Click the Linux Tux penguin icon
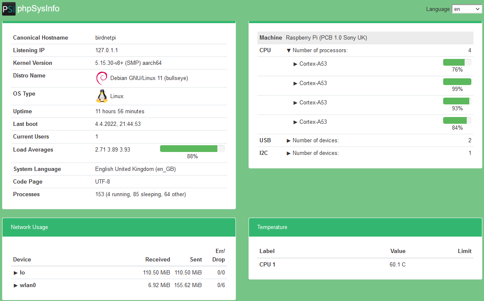The height and width of the screenshot is (301, 484). (x=102, y=96)
